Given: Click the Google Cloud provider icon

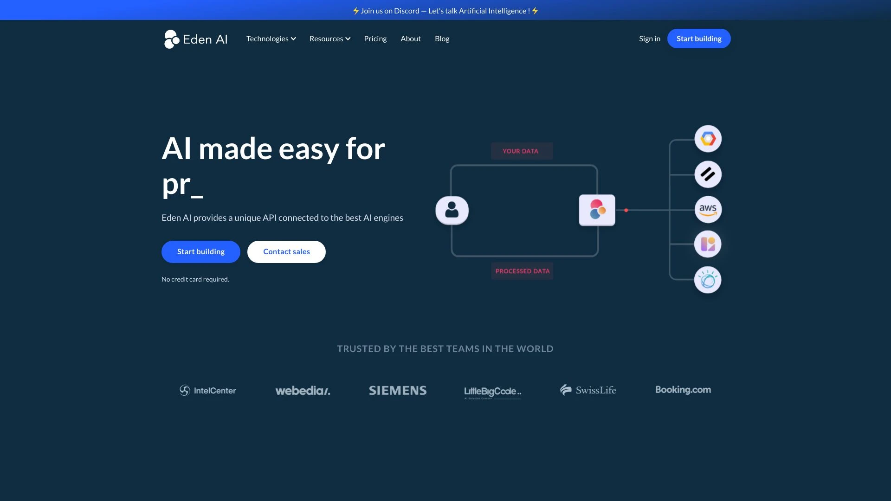Looking at the screenshot, I should (x=707, y=138).
